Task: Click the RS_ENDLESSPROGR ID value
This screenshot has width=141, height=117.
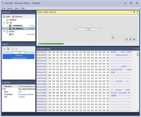Action: [27, 89]
